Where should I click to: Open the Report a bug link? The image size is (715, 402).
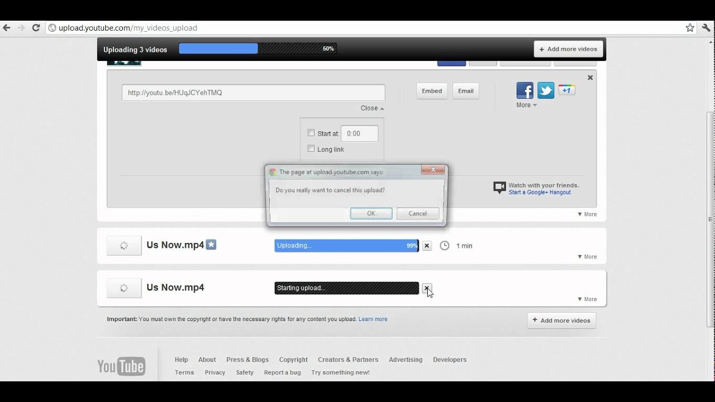(283, 372)
